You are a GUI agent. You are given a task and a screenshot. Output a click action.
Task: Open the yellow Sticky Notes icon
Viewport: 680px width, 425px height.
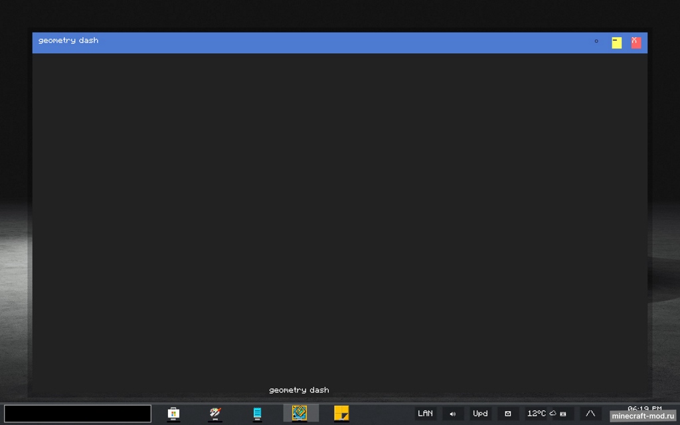341,413
